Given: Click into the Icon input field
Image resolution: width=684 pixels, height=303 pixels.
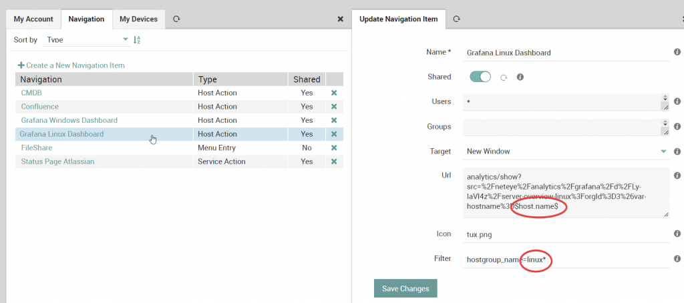Looking at the screenshot, I should point(566,234).
